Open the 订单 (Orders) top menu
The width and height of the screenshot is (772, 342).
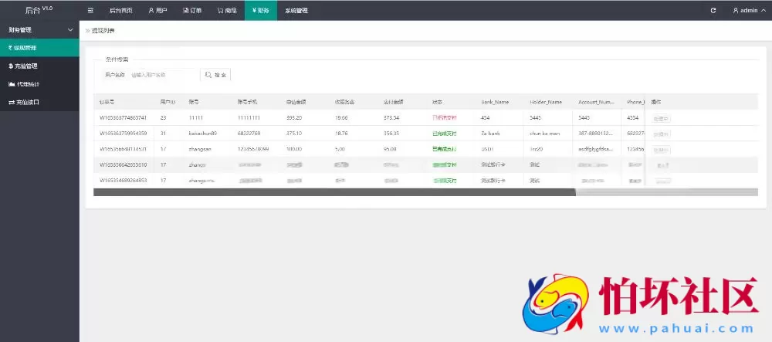192,11
